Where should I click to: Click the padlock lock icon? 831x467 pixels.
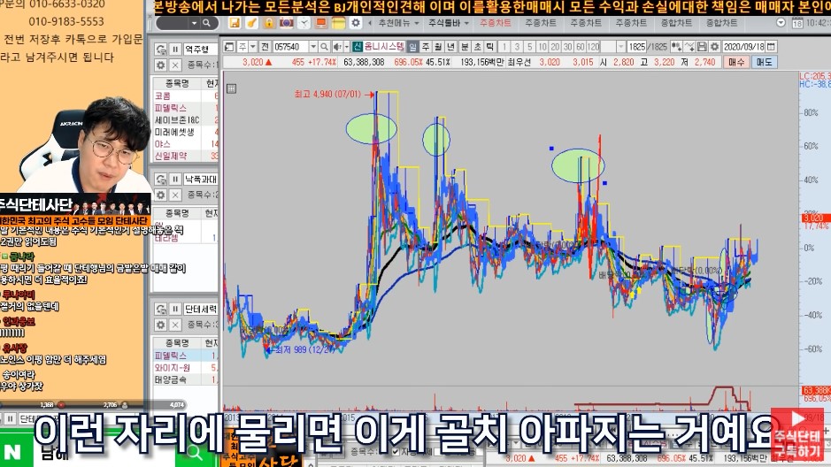tap(269, 23)
